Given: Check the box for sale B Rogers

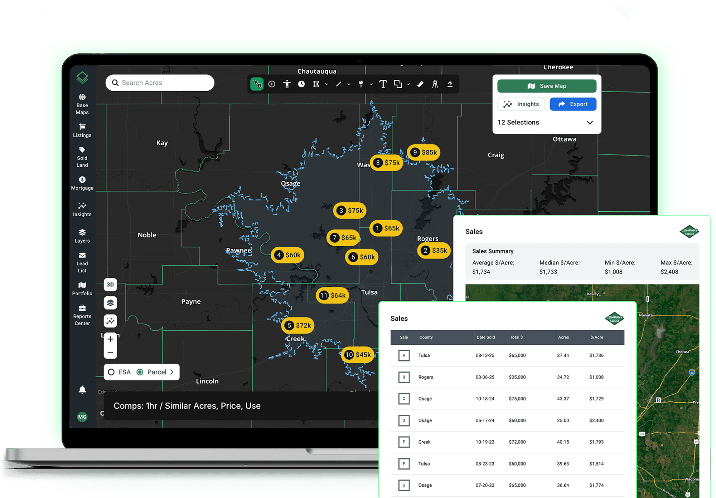Looking at the screenshot, I should pyautogui.click(x=404, y=377).
